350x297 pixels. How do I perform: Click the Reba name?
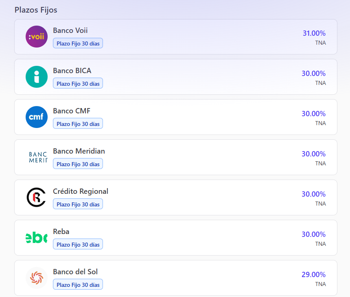tap(61, 232)
